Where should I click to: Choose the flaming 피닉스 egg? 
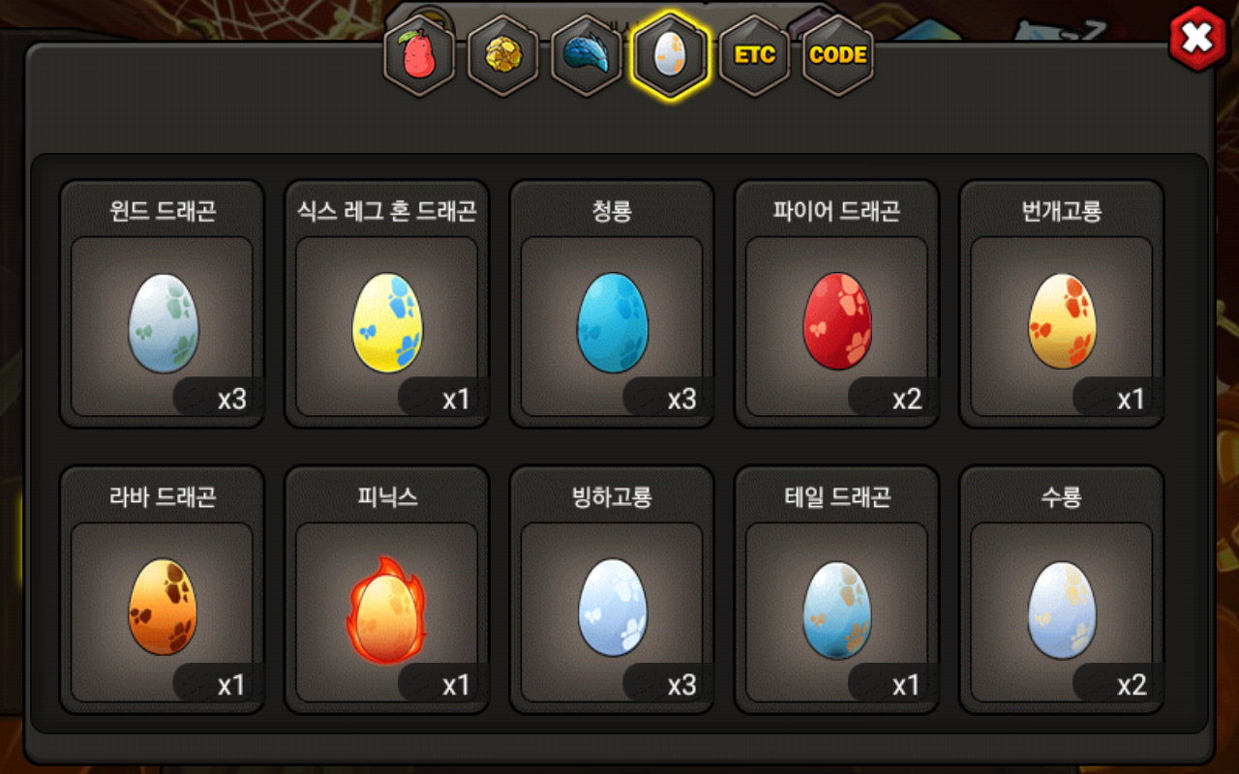pos(387,589)
